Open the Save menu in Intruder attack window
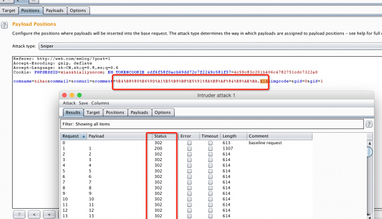The height and width of the screenshot is (219, 382). pyautogui.click(x=83, y=103)
